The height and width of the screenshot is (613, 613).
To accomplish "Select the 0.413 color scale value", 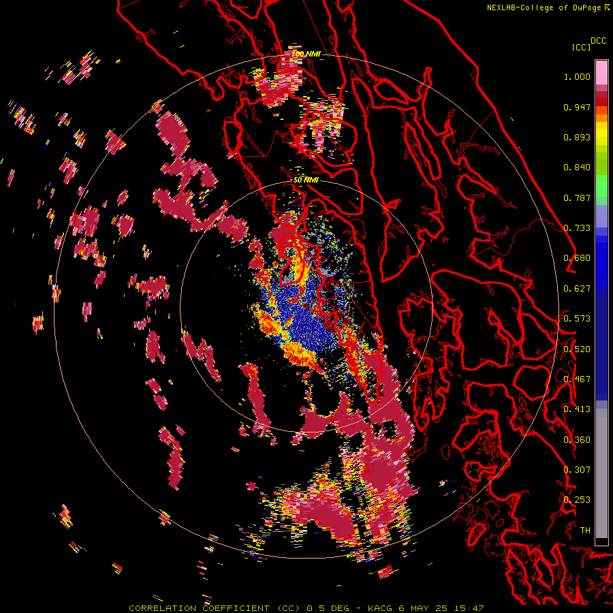I will [x=577, y=409].
